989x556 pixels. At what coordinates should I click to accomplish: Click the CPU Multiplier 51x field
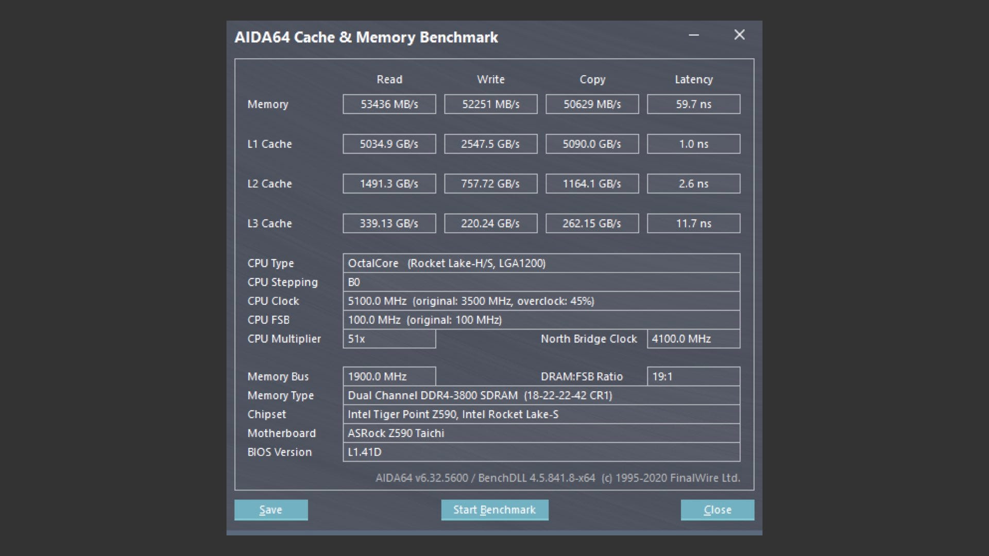[x=389, y=339]
